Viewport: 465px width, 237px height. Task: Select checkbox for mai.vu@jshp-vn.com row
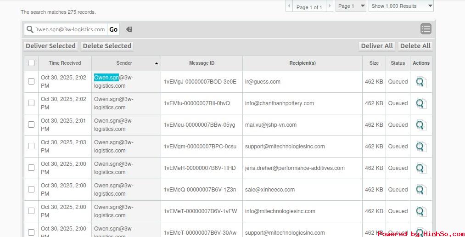31,124
